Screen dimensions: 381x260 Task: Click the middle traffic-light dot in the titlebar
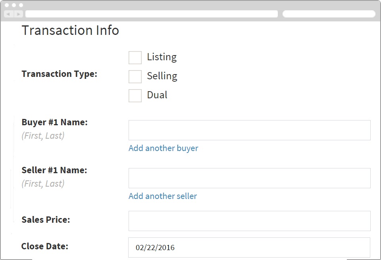(13, 5)
